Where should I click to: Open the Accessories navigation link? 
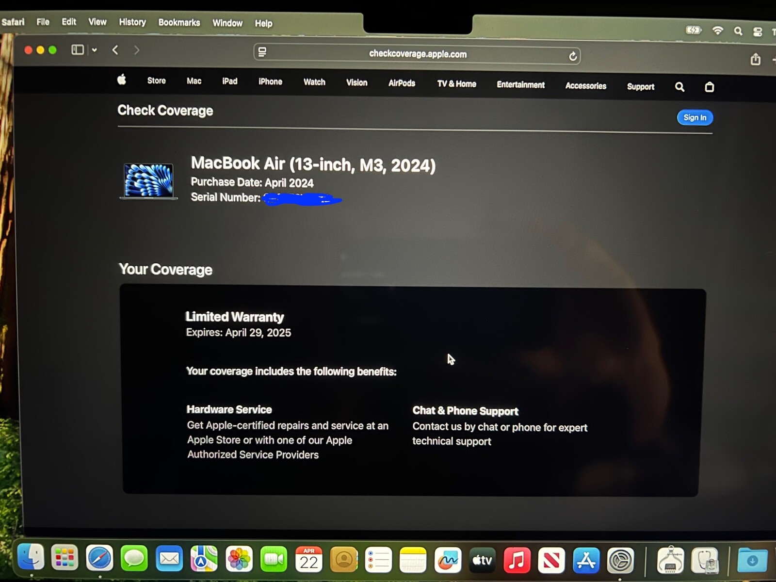[585, 86]
